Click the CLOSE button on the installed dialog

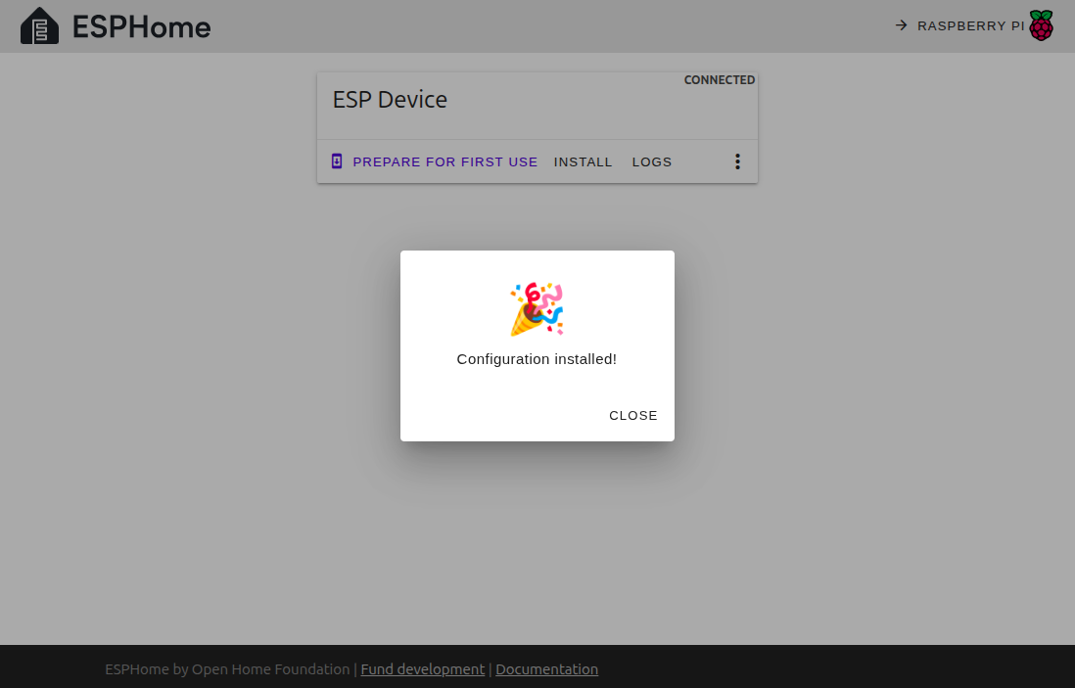point(632,415)
